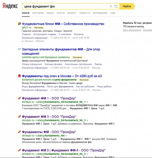
Task: Open svetilniki-opory.com green URL
Action: (x=46, y=57)
